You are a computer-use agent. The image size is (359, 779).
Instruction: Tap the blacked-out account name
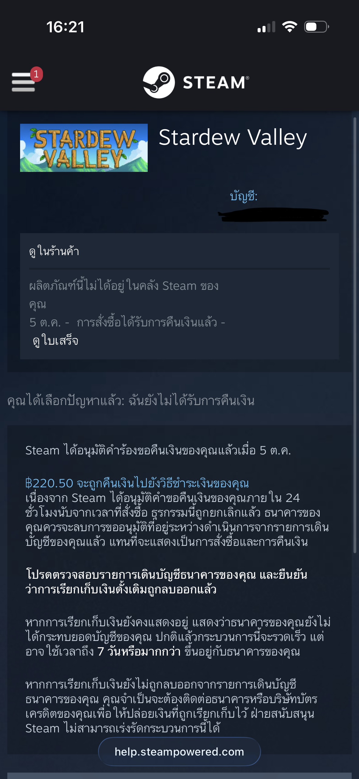click(x=273, y=215)
